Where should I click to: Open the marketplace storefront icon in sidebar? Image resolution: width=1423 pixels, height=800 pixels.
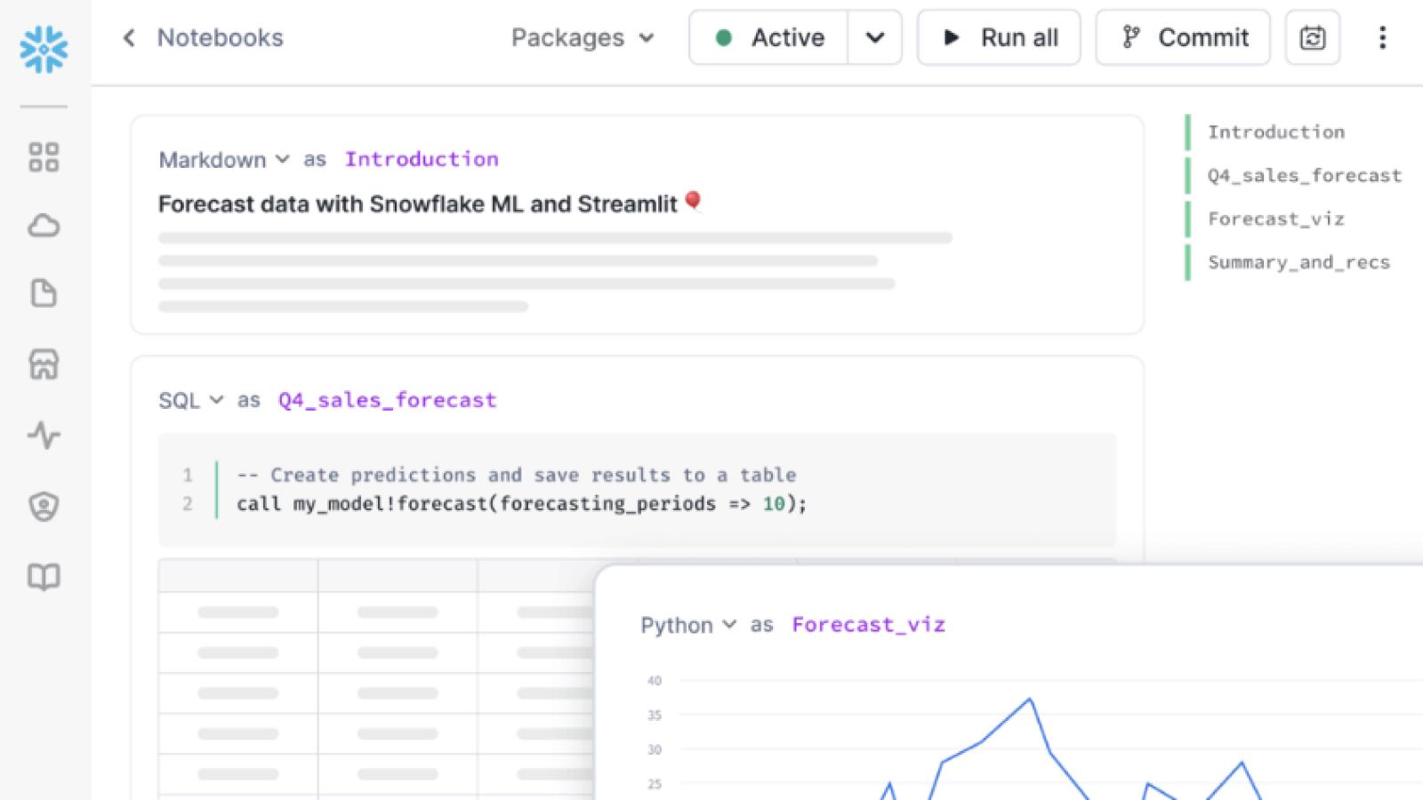44,364
